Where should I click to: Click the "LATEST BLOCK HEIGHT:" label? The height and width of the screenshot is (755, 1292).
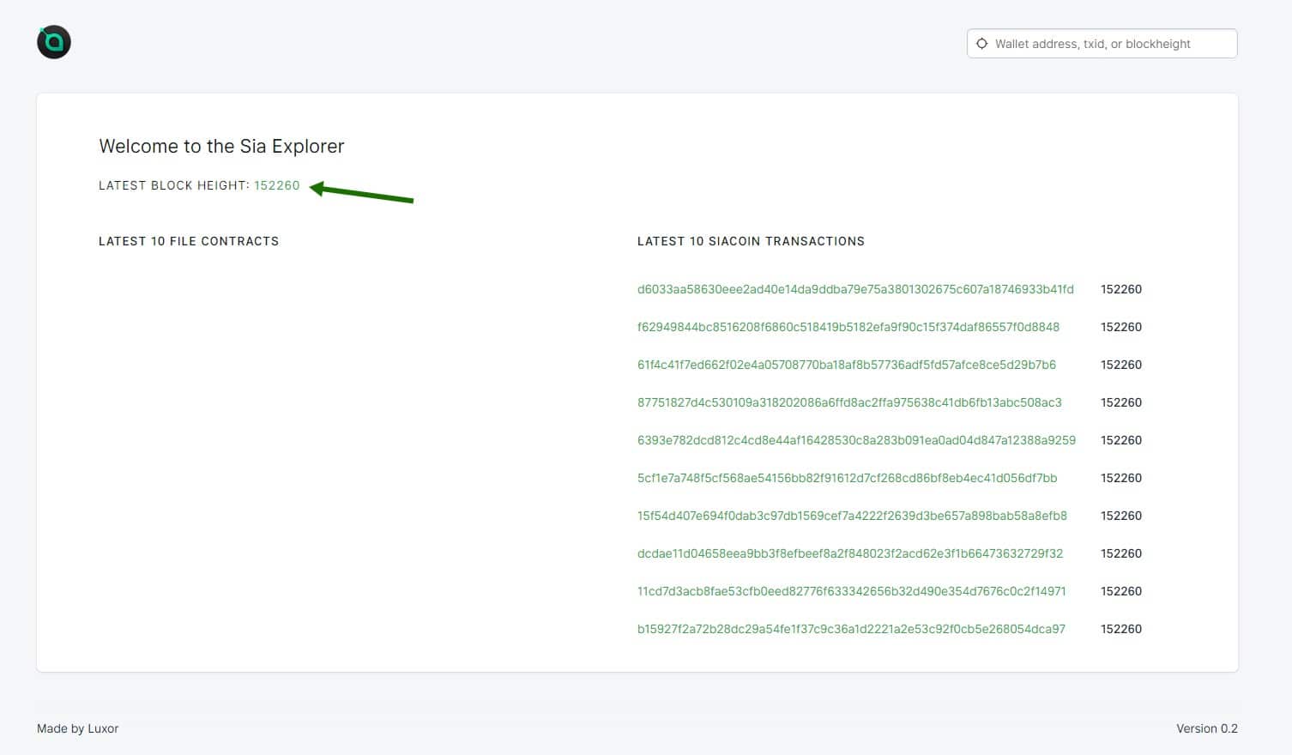point(174,185)
